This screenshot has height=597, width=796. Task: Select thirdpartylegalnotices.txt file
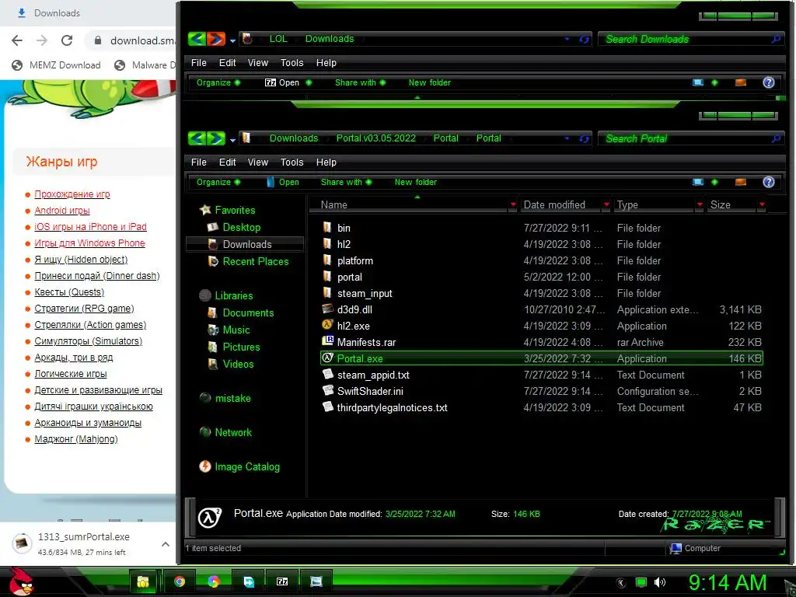[392, 407]
